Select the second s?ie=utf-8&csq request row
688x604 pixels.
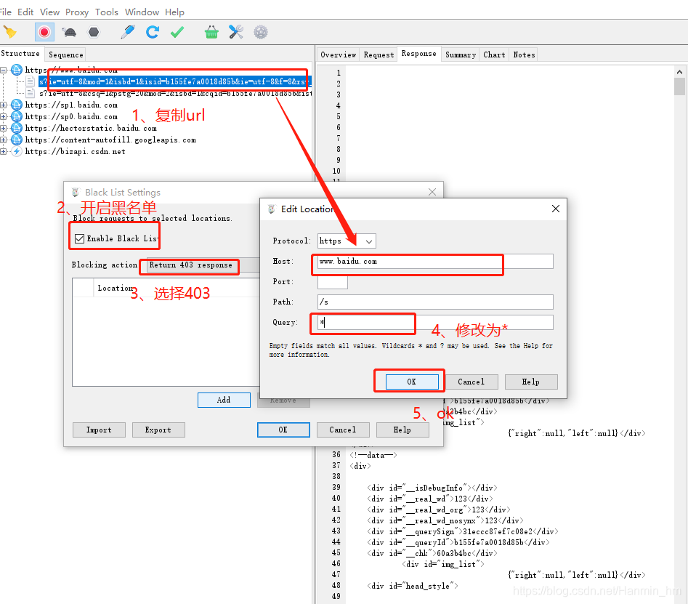pos(176,93)
